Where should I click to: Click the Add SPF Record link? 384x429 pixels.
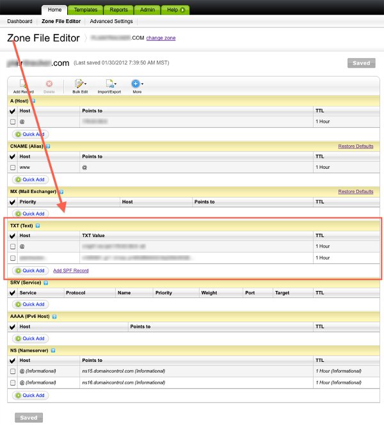[70, 270]
